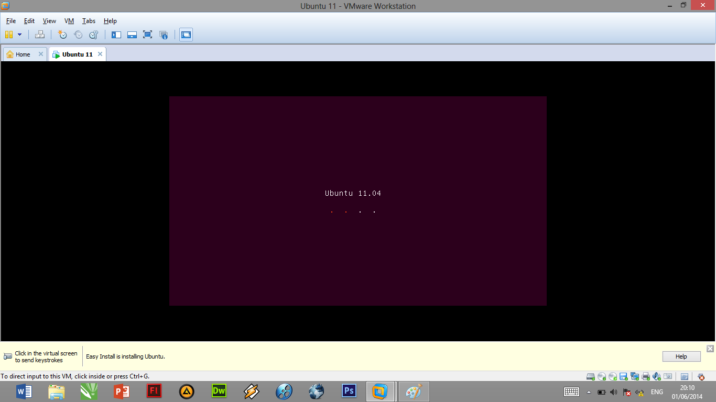Close the Ubuntu 11 tab
The height and width of the screenshot is (402, 716).
(x=100, y=54)
